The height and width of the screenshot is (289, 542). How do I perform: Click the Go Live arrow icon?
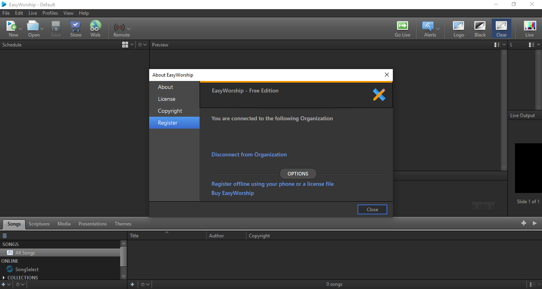[402, 26]
